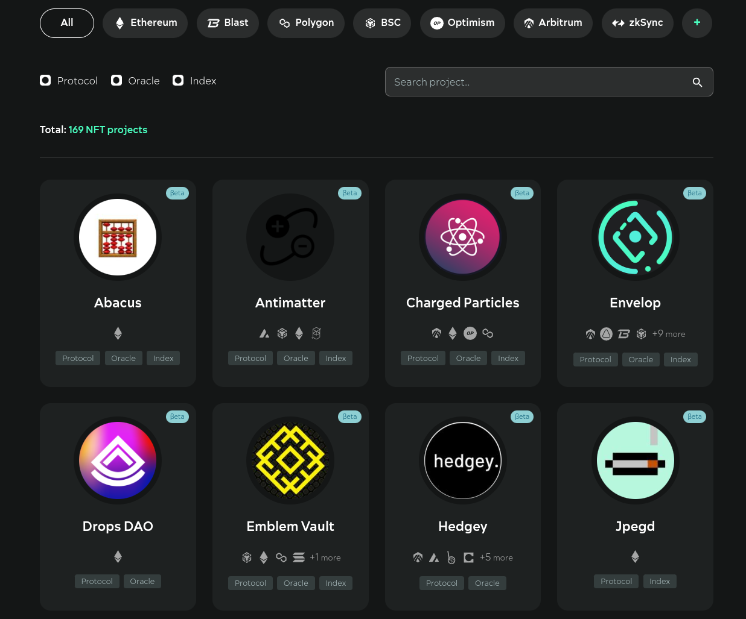This screenshot has width=746, height=619.
Task: Click the Avalanche icon under Antimatter
Action: (264, 333)
